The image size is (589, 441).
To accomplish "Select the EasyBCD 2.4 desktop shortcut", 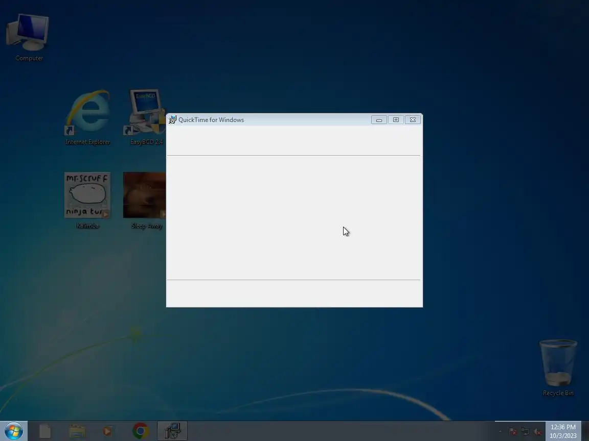I will [x=146, y=117].
